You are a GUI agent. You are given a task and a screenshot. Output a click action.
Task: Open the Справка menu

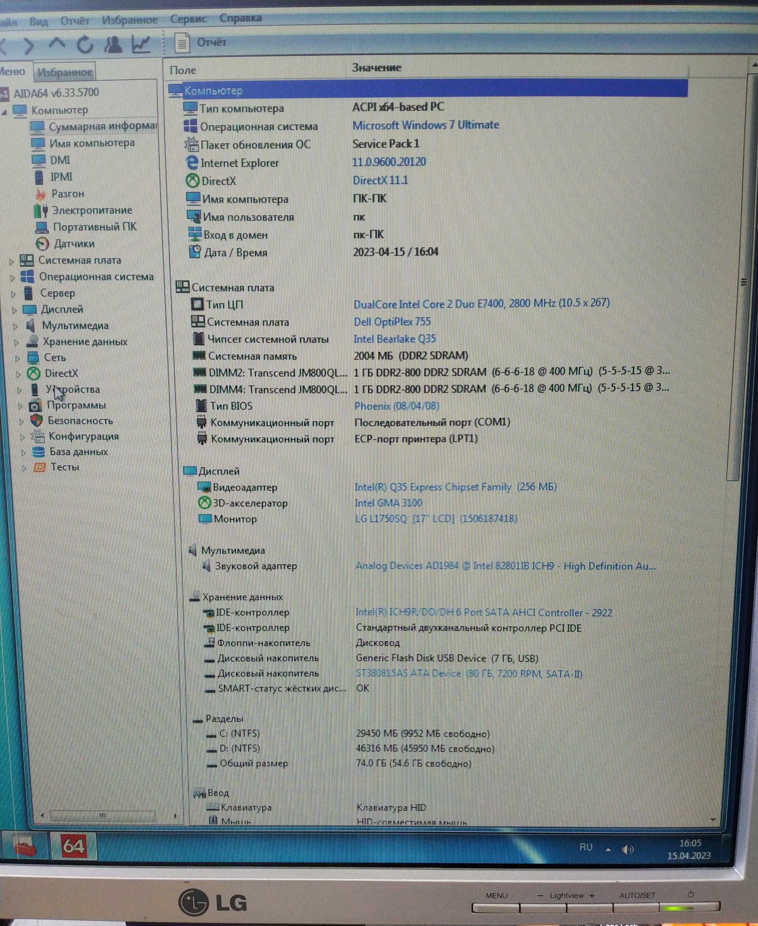point(241,18)
